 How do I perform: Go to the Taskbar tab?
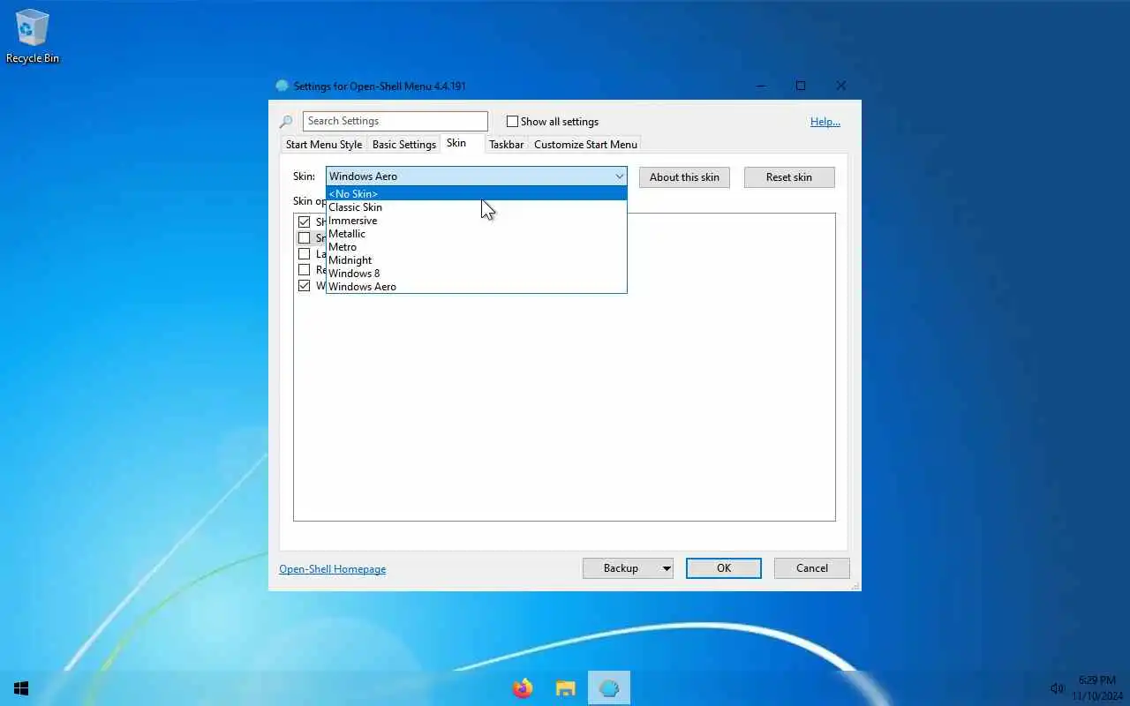point(506,144)
